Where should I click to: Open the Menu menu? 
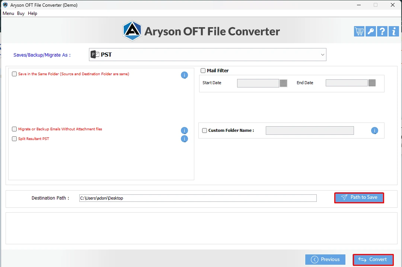[8, 13]
